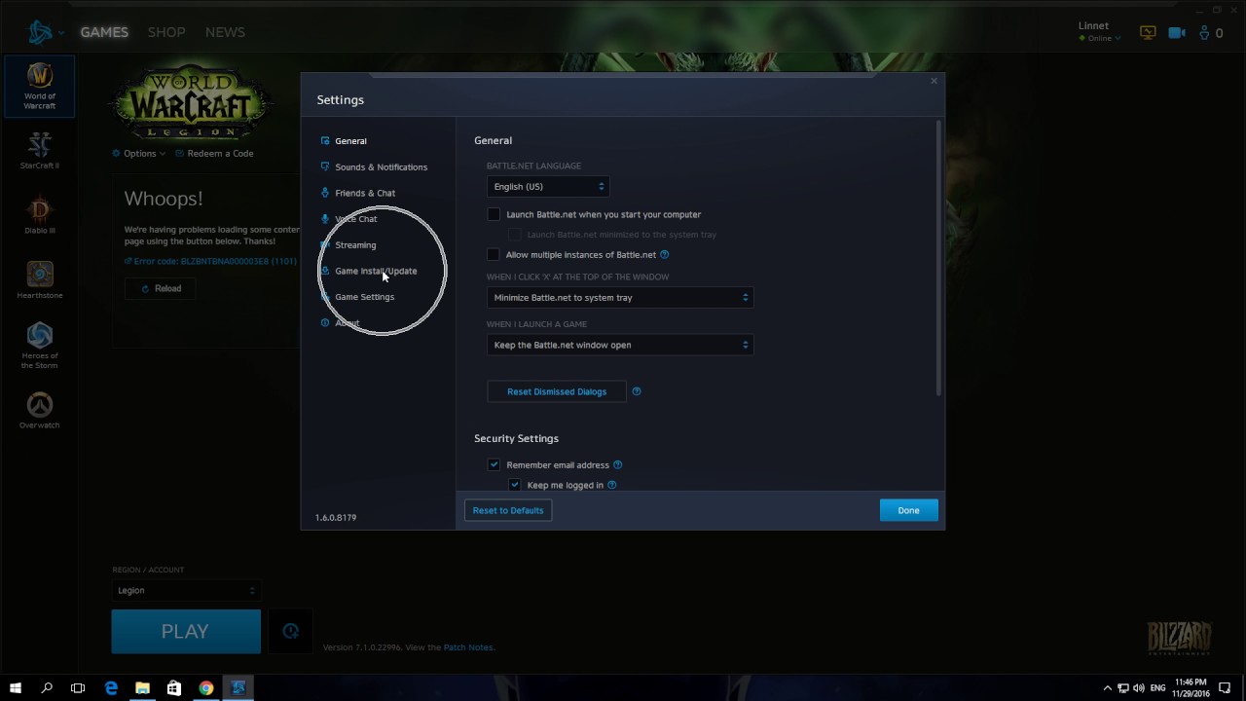Open Windows Store from the taskbar
This screenshot has height=701, width=1246.
pyautogui.click(x=174, y=687)
